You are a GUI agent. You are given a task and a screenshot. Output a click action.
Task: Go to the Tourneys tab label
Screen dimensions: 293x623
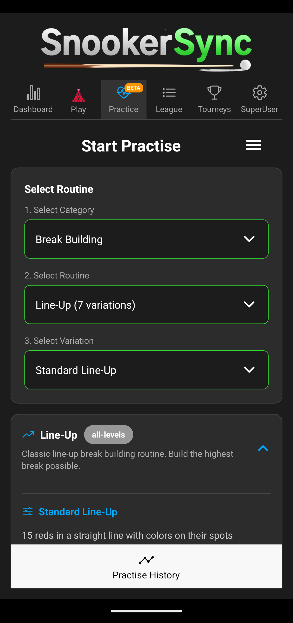click(x=214, y=109)
